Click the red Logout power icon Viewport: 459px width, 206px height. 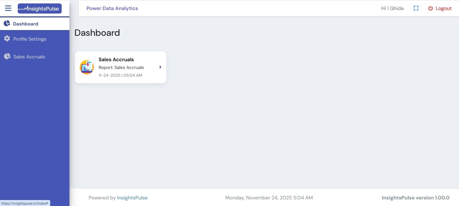[x=430, y=8]
